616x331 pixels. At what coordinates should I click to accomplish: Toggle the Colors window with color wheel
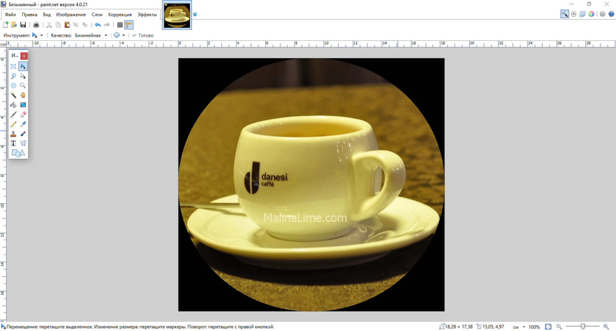click(x=591, y=14)
